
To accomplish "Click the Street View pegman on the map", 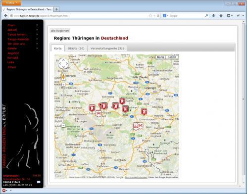I will click(x=63, y=77).
